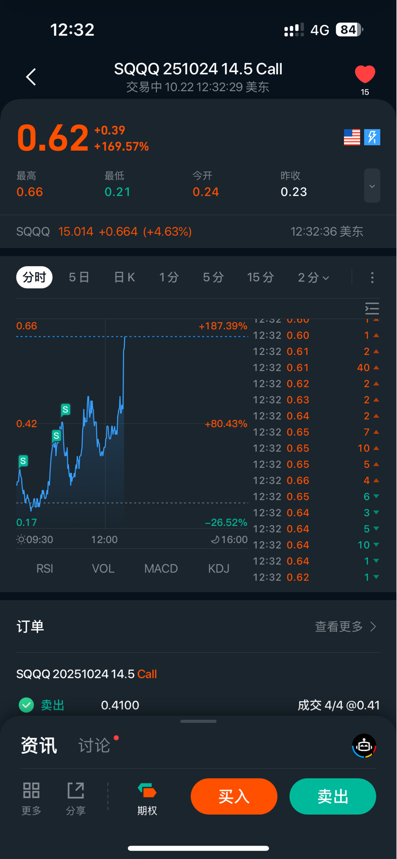Screen dimensions: 397x859
Task: Tap the blue lightning real-time quote icon
Action: (x=372, y=137)
